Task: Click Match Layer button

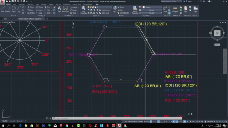Action: click(104, 13)
